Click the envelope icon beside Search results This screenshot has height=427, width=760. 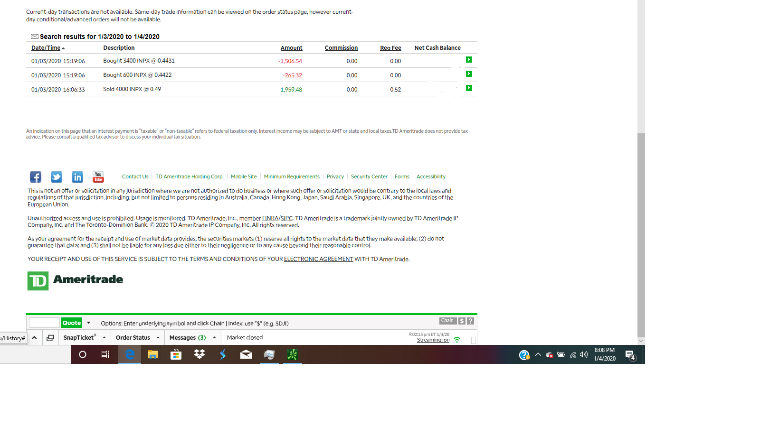click(35, 37)
